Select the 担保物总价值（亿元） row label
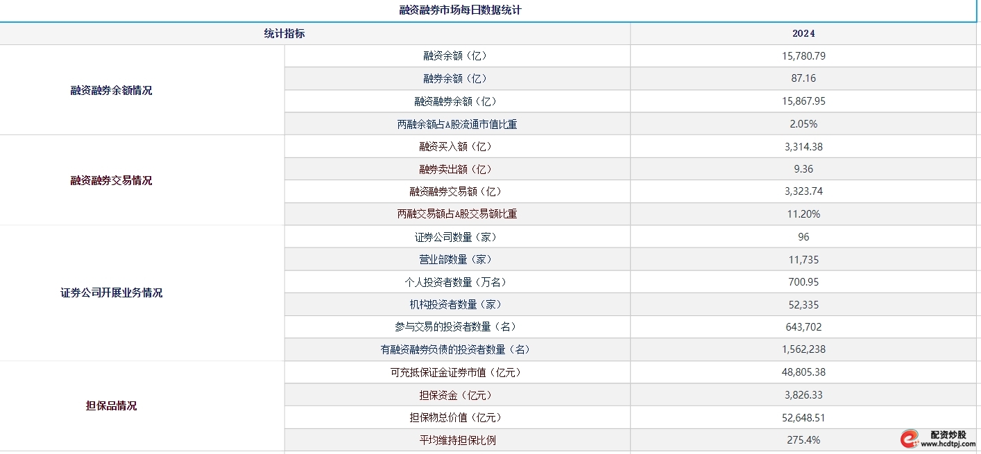Screen dimensions: 981x454 [x=457, y=417]
